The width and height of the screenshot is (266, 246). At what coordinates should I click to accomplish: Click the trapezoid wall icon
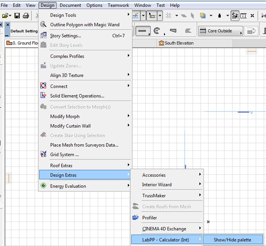173,31
